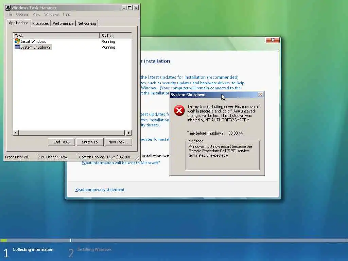Select the Install Windows task row
This screenshot has width=348, height=261.
click(x=72, y=41)
